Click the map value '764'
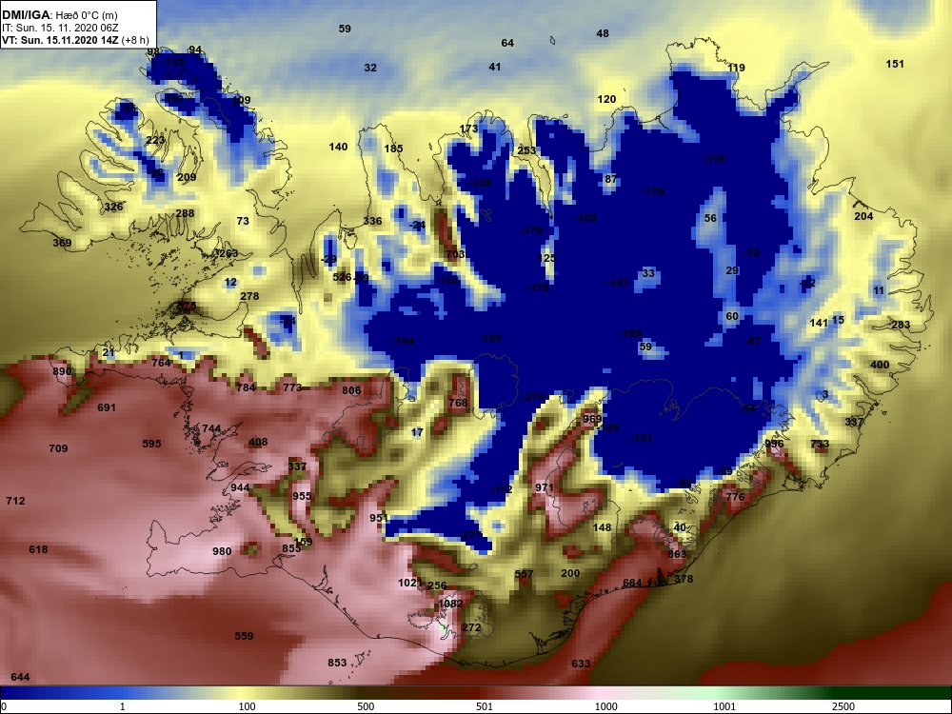The height and width of the screenshot is (714, 952). [x=161, y=363]
